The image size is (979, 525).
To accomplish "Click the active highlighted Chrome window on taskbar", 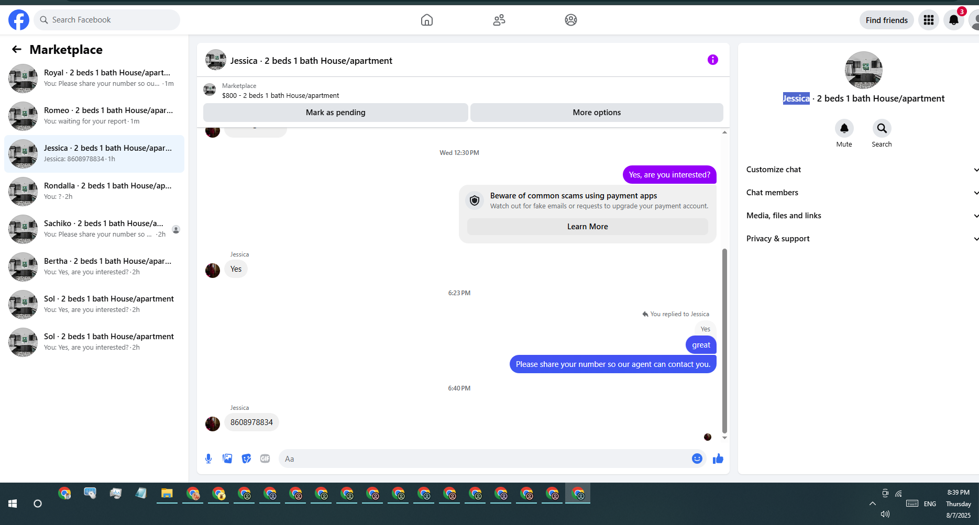I will [578, 494].
